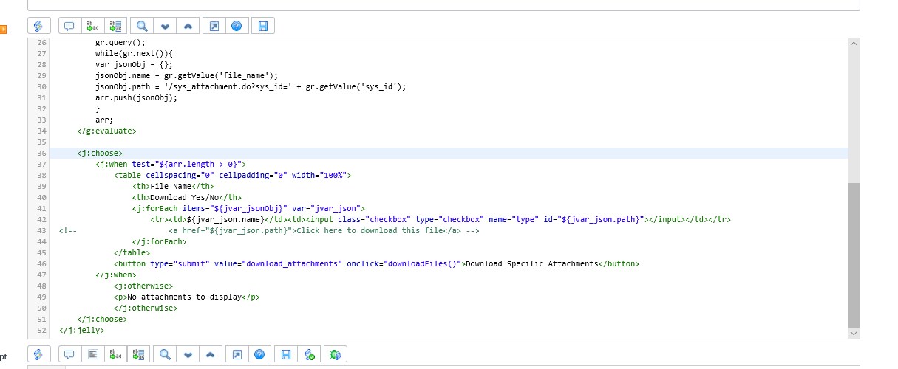898x369 pixels.
Task: Click the code editor scrollbar up arrow
Action: [x=854, y=44]
